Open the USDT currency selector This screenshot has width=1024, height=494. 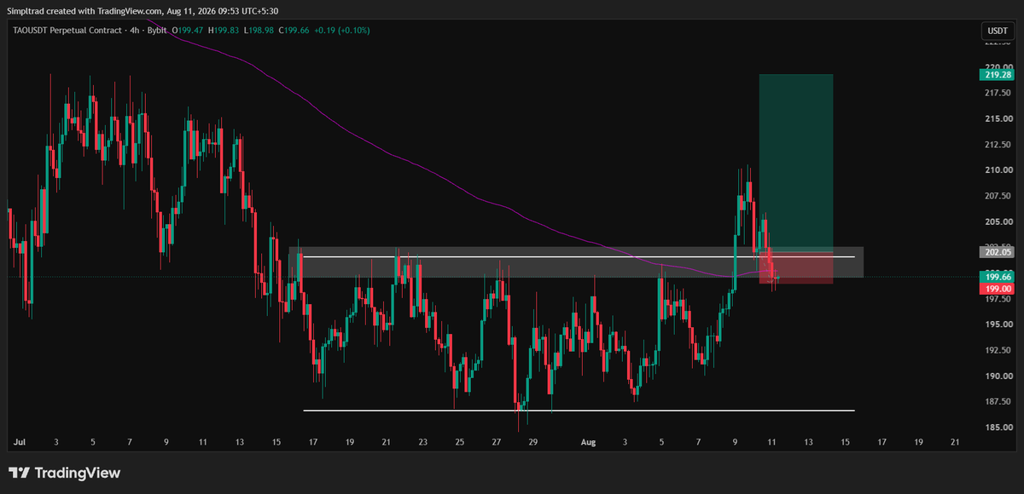pos(997,31)
